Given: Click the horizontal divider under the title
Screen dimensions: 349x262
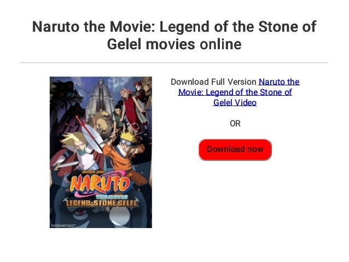Looking at the screenshot, I should (174, 63).
